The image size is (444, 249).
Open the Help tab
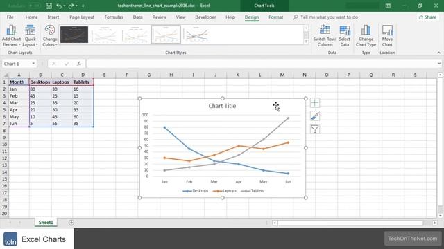(x=230, y=17)
